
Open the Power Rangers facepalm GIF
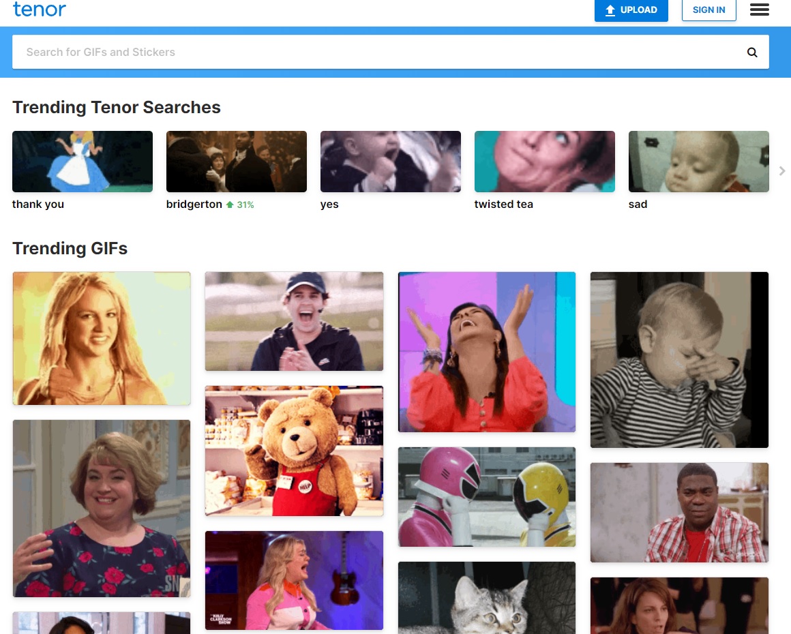click(x=486, y=496)
